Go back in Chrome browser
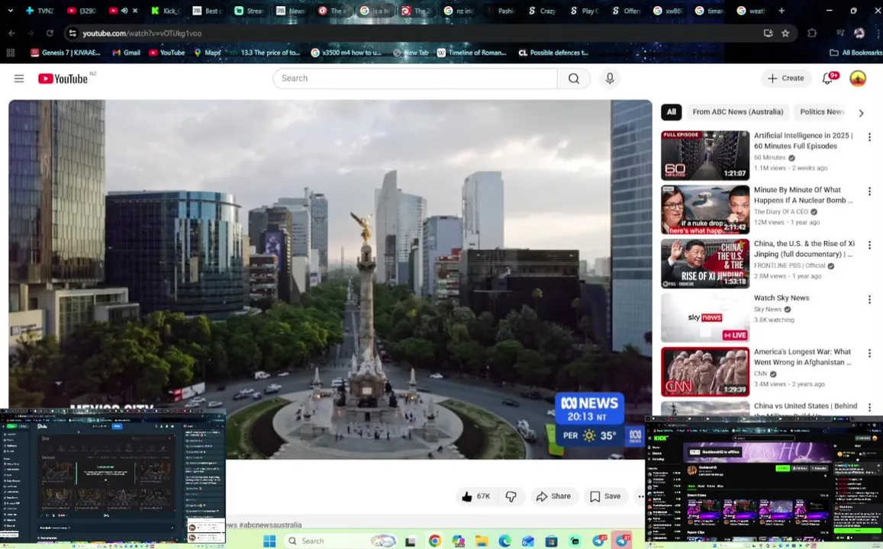 click(x=11, y=34)
